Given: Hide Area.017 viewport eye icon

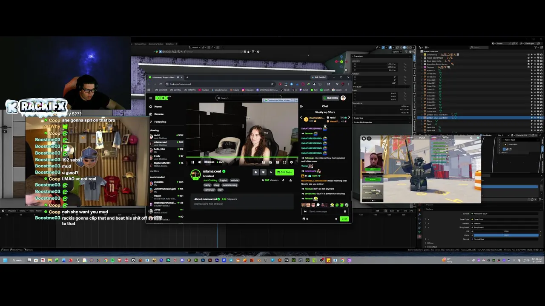Looking at the screenshot, I should (x=535, y=71).
